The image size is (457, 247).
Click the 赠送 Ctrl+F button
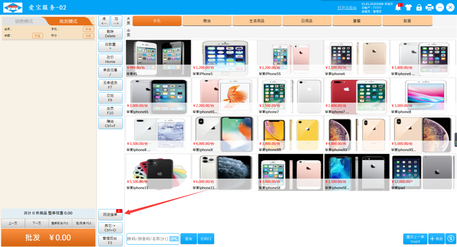pos(110,123)
